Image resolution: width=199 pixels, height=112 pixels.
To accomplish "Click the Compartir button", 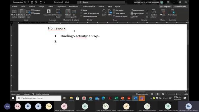I will tap(165, 7).
